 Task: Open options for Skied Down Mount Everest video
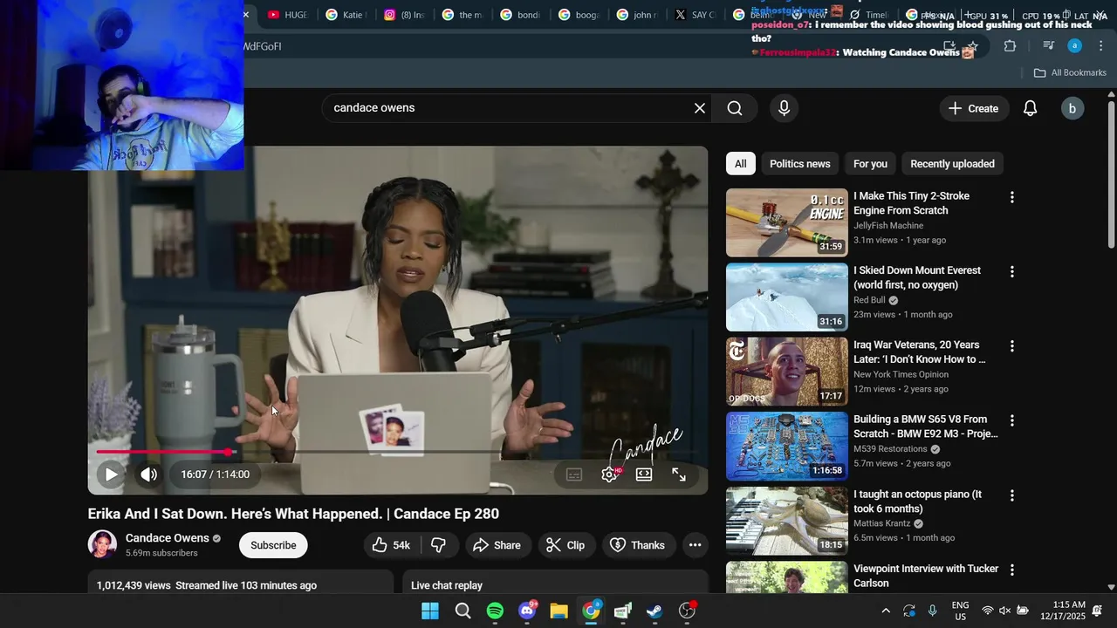1012,272
